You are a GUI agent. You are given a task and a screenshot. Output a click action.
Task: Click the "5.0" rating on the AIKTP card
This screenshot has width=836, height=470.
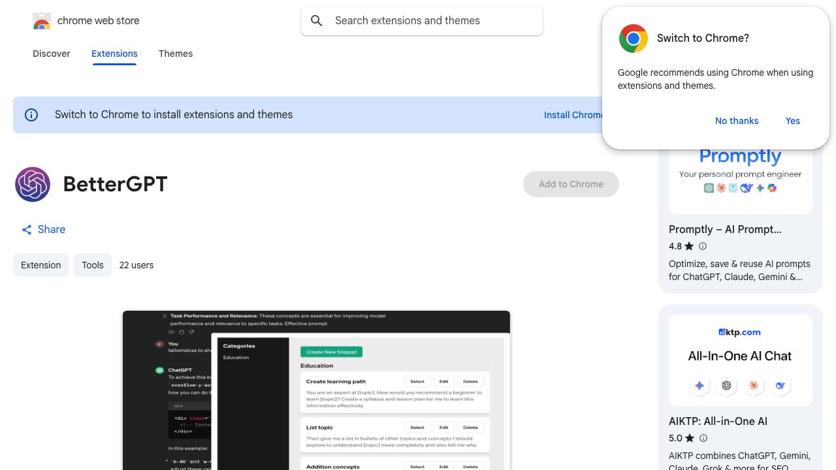(x=675, y=438)
